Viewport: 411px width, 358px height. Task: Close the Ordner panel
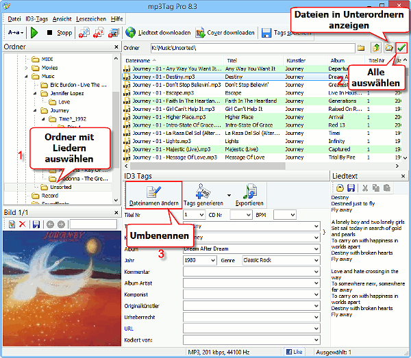click(x=116, y=47)
